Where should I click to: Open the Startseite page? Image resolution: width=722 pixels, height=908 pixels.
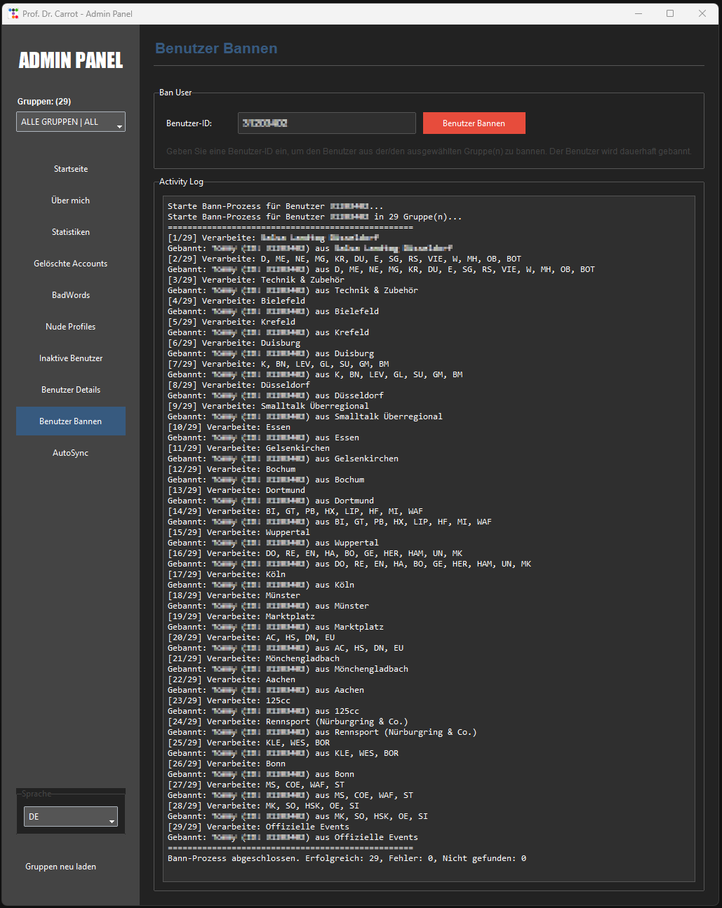coord(71,169)
